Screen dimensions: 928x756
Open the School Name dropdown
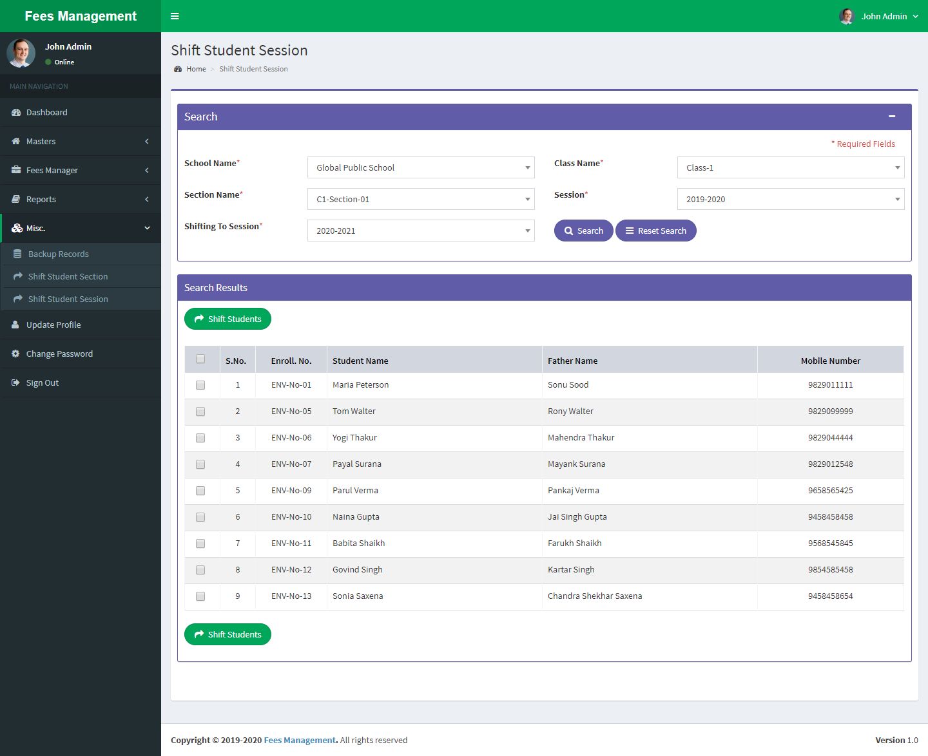(x=421, y=167)
